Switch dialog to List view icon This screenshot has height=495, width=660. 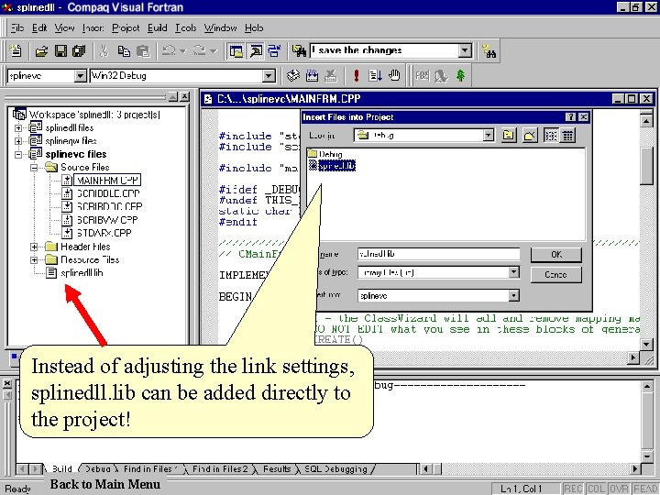(x=551, y=135)
